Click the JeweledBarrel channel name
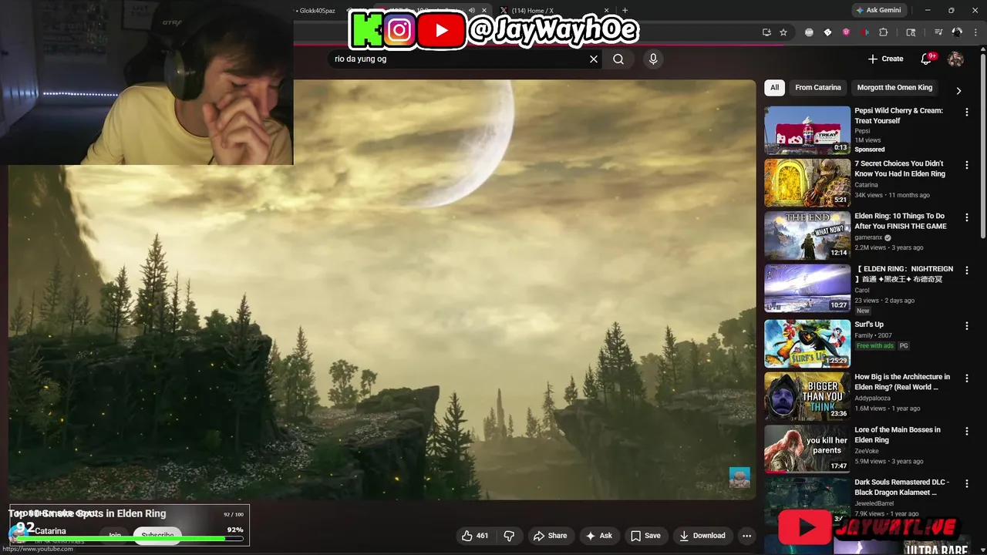 [875, 503]
